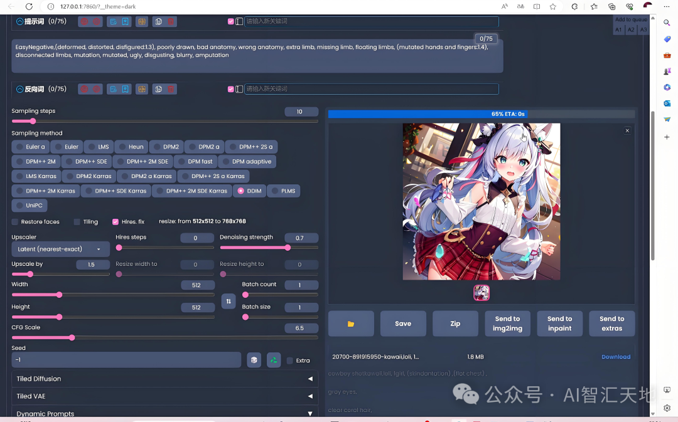This screenshot has height=422, width=678.
Task: Select the DPM++ SDE Karras sampler
Action: [116, 191]
